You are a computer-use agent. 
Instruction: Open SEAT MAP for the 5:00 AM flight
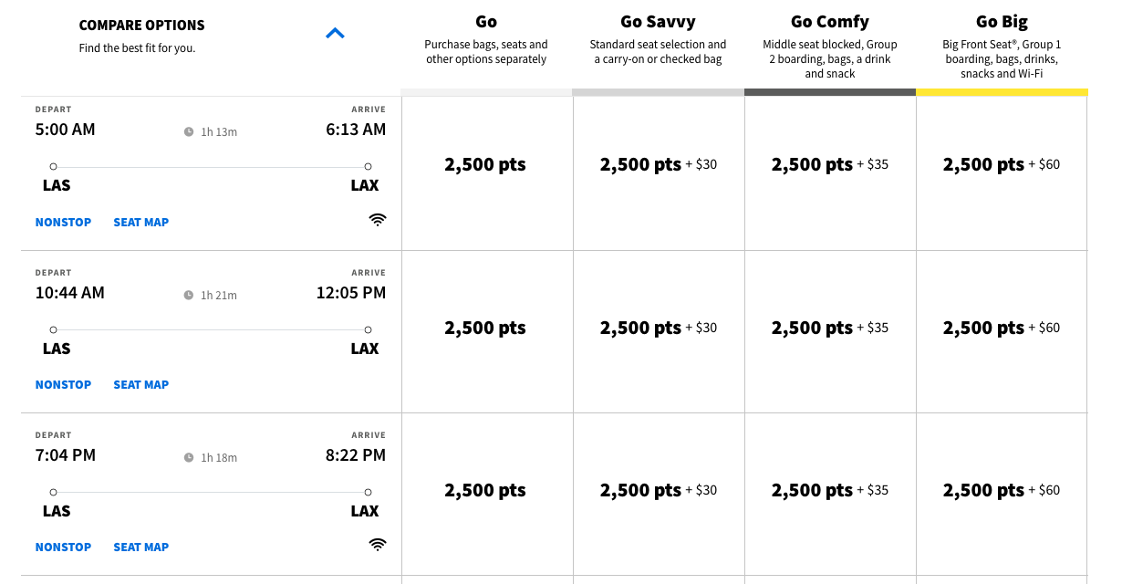[x=140, y=222]
